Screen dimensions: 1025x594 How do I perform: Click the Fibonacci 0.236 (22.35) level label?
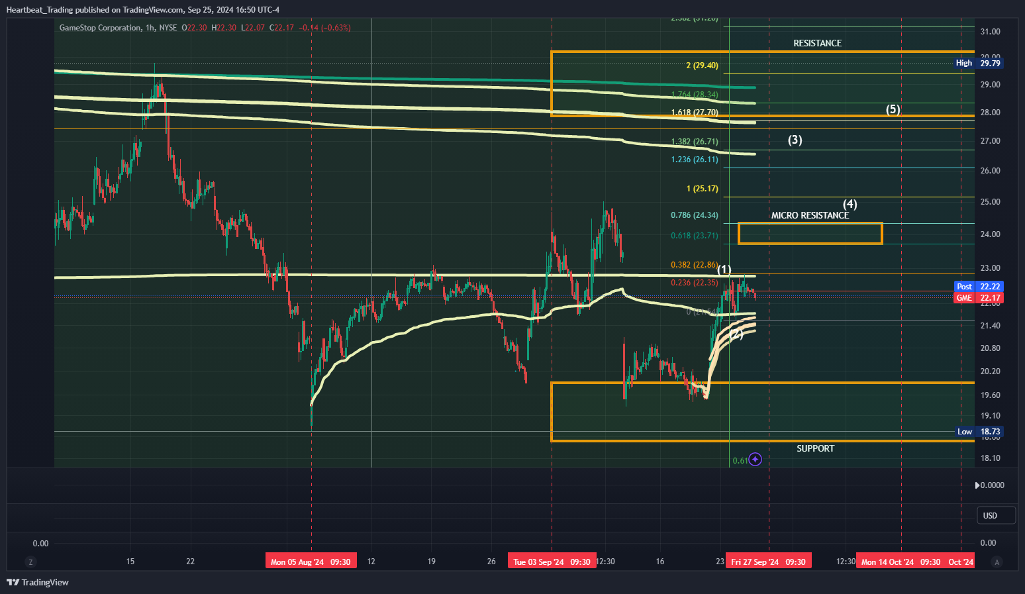pyautogui.click(x=695, y=283)
